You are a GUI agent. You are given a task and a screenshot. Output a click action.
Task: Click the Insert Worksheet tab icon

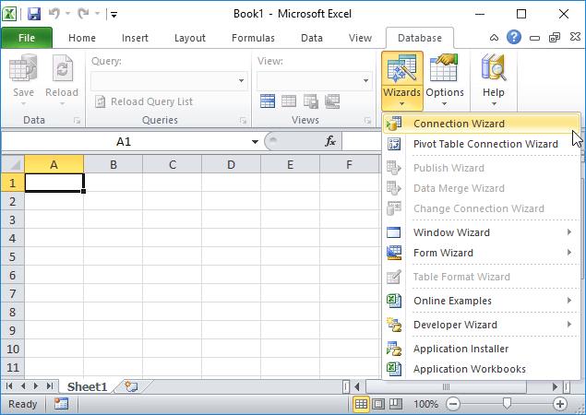131,386
